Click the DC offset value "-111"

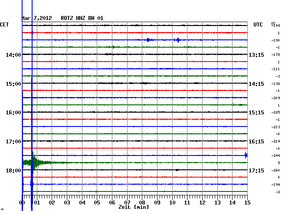[x=275, y=69]
